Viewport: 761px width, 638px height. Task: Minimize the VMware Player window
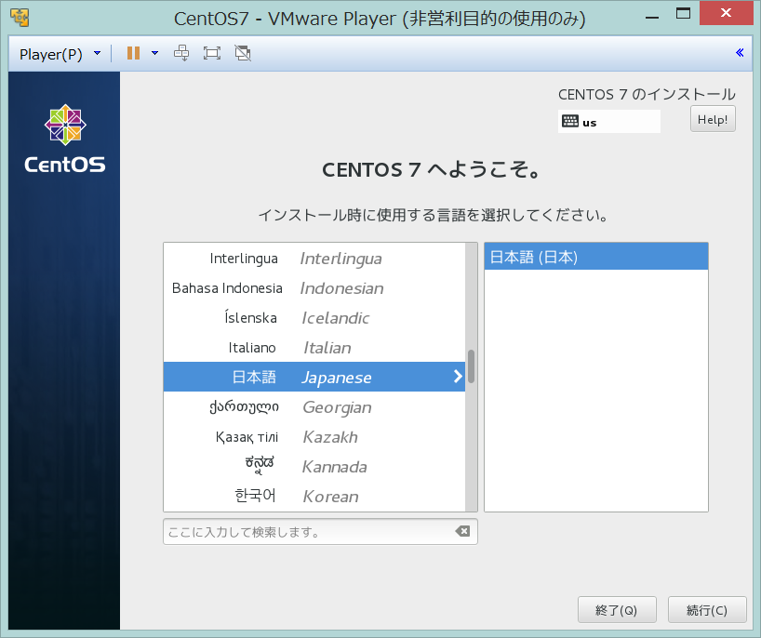click(x=652, y=17)
